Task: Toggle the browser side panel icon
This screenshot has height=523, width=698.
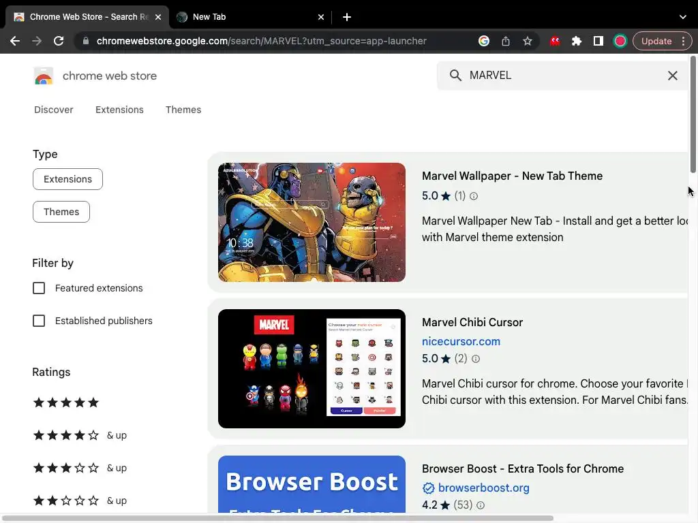Action: pyautogui.click(x=598, y=41)
